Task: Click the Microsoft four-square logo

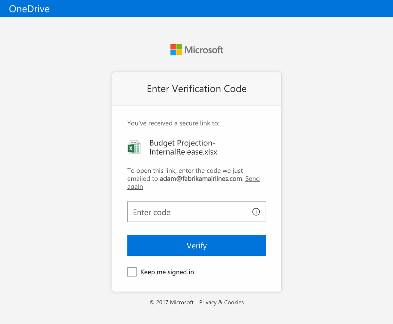Action: pos(176,49)
